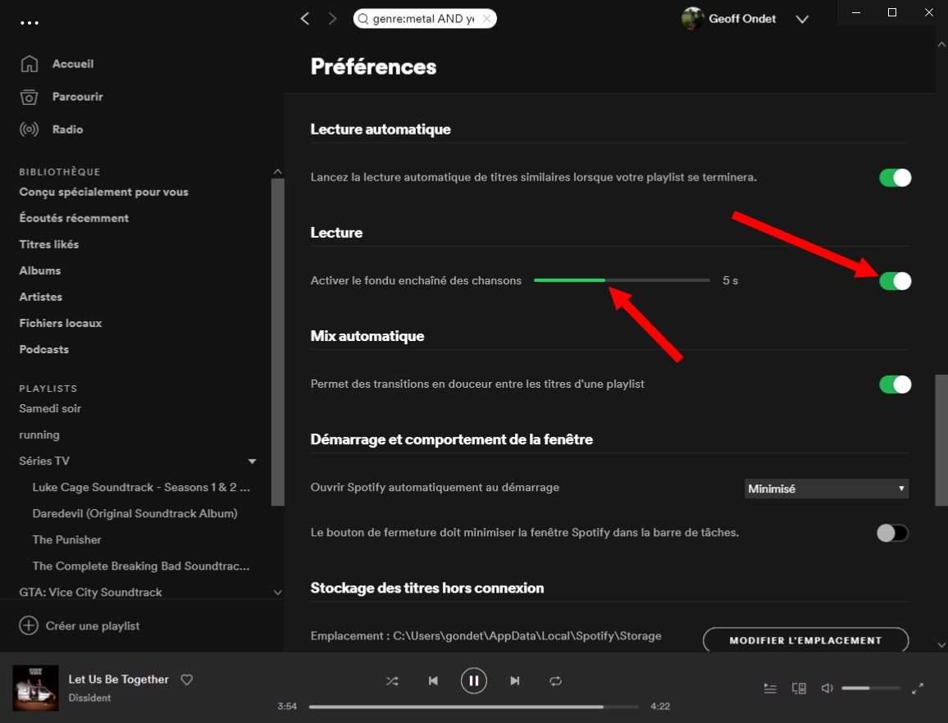This screenshot has height=723, width=948.
Task: Click the preferences scroll down arrow
Action: (941, 645)
